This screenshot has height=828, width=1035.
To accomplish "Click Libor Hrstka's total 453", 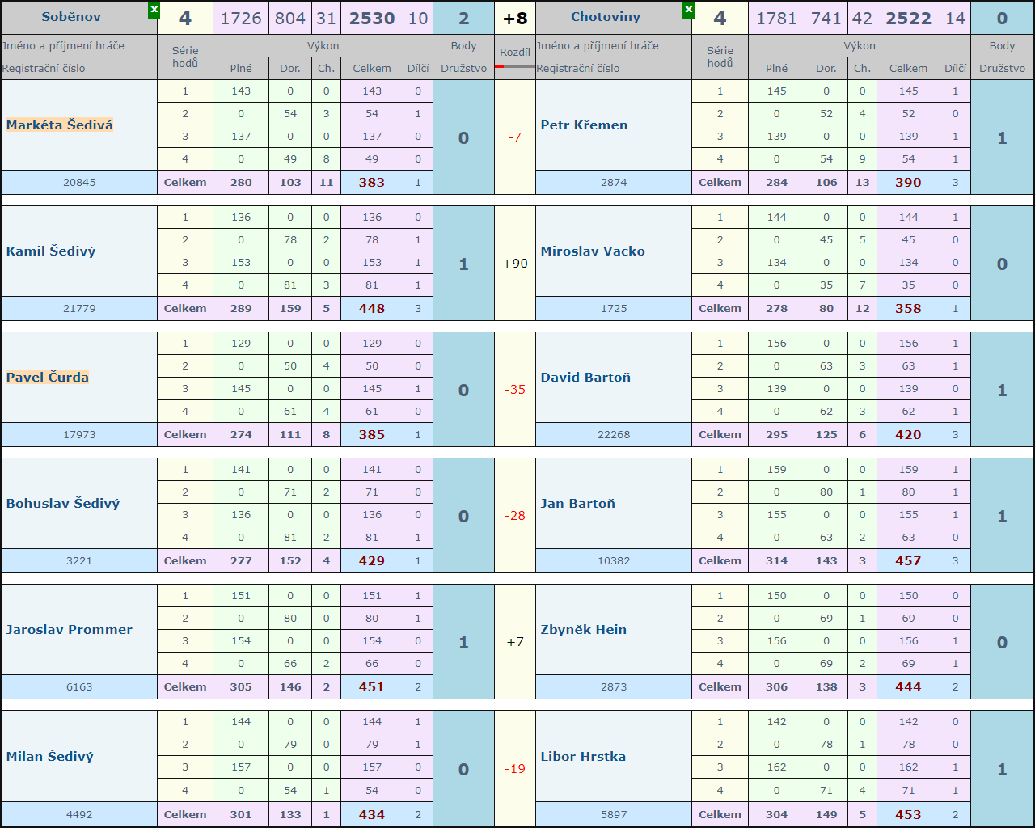I will [908, 814].
